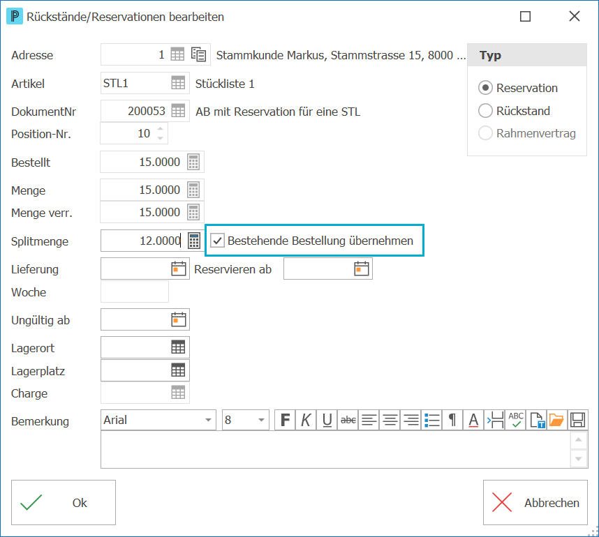Viewport: 599px width, 537px height.
Task: Choose the font color
Action: pos(474,420)
